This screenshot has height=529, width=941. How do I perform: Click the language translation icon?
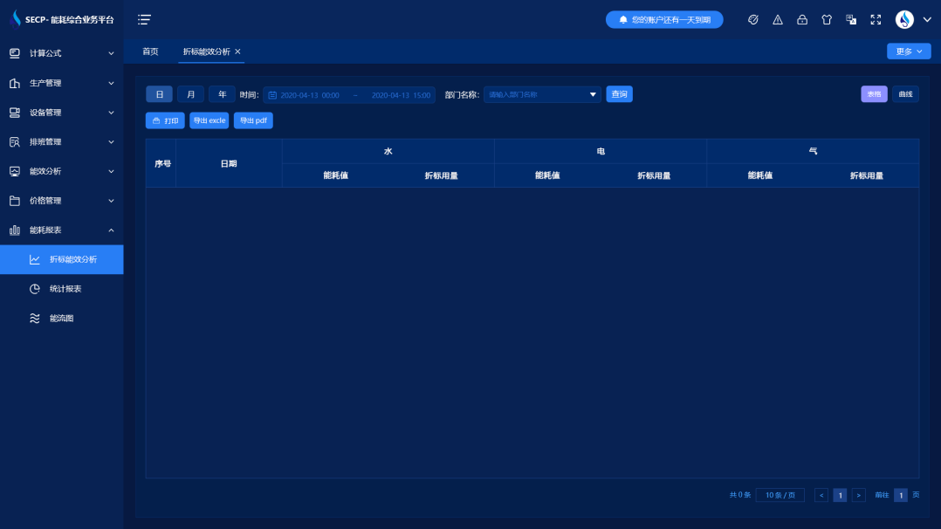point(851,19)
